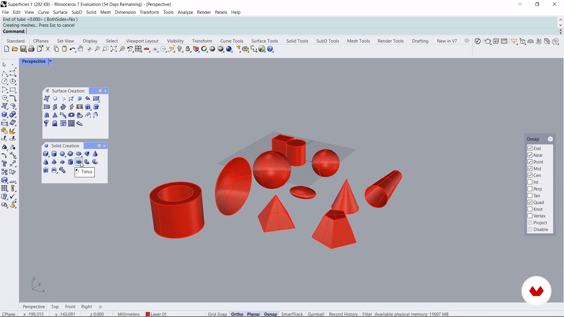The height and width of the screenshot is (317, 564).
Task: Toggle the Mid osnap checkbox
Action: pyautogui.click(x=530, y=168)
